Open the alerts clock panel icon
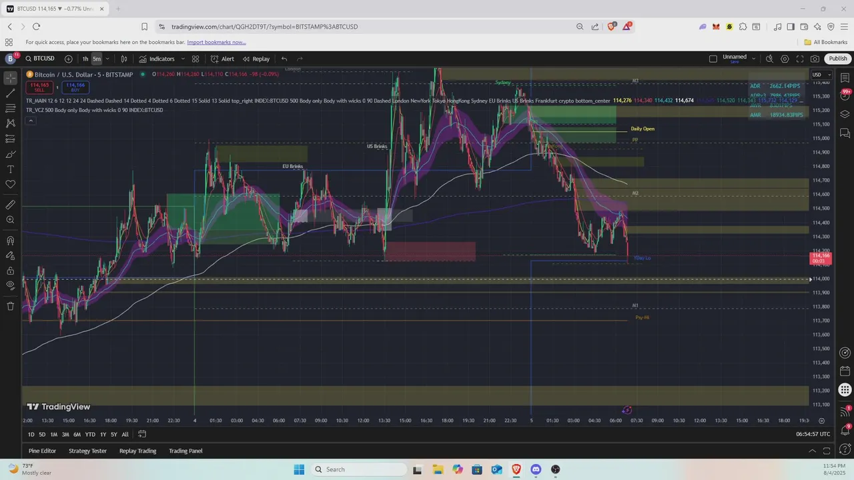Screen dimensions: 854x480 [845, 96]
